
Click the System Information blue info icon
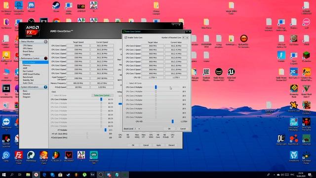pos(45,87)
